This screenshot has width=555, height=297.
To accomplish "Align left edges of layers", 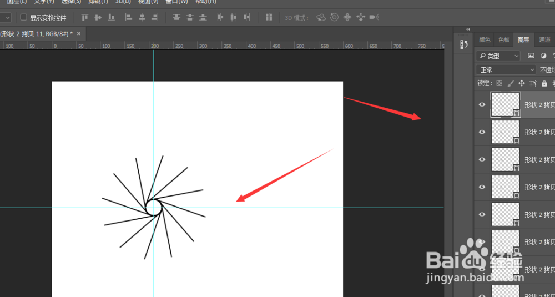I will (x=129, y=17).
